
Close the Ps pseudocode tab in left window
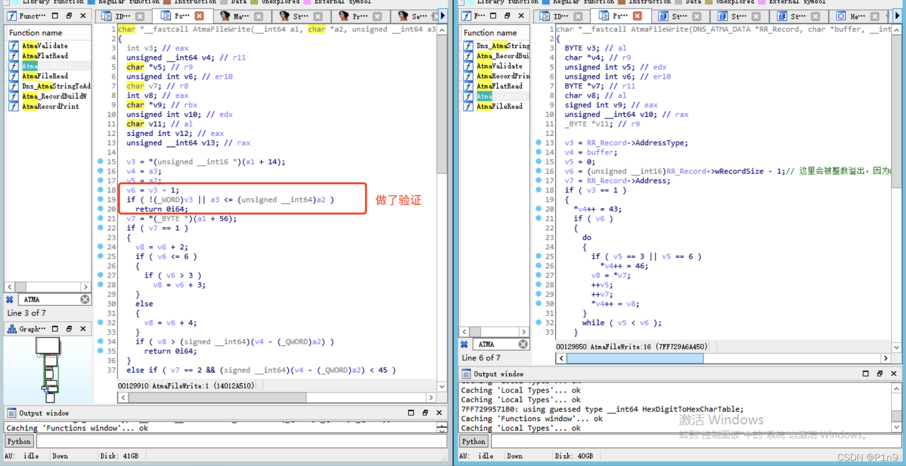(x=200, y=16)
